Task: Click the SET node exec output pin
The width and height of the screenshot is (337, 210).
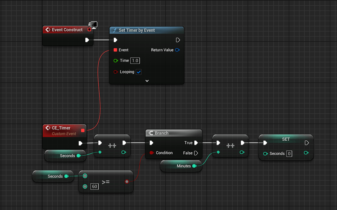Action: [307, 143]
